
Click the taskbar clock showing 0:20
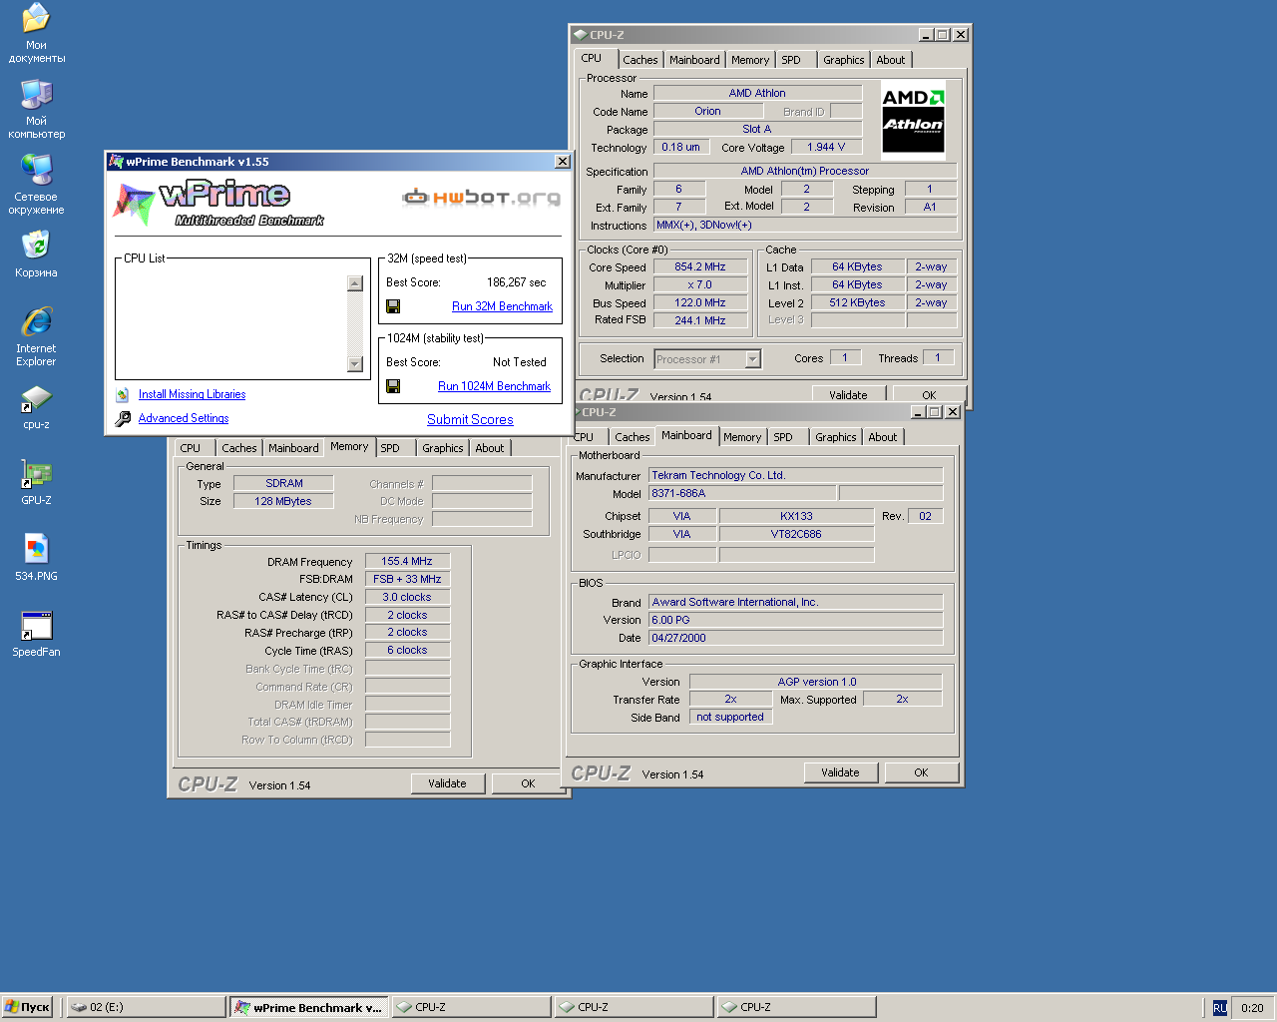point(1252,1008)
